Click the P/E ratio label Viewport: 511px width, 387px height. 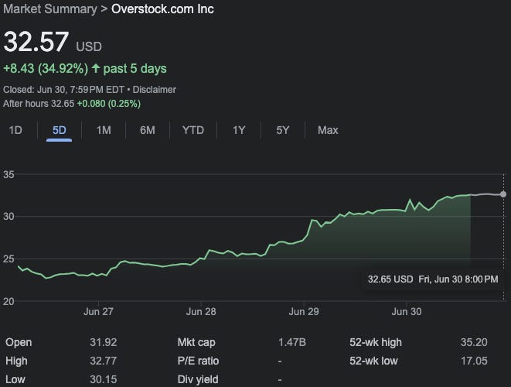click(198, 361)
